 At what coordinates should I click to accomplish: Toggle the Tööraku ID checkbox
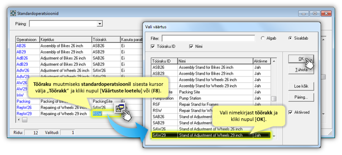pos(152,46)
